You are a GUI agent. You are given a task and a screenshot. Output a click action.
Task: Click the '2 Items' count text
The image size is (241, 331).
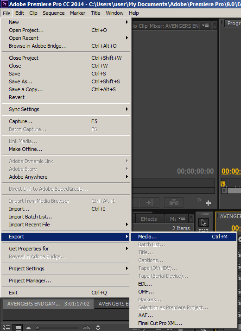click(x=181, y=228)
